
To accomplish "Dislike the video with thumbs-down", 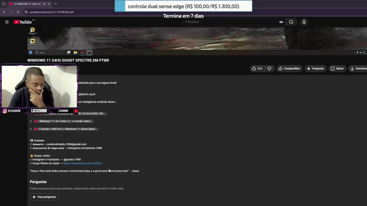I will [x=269, y=69].
